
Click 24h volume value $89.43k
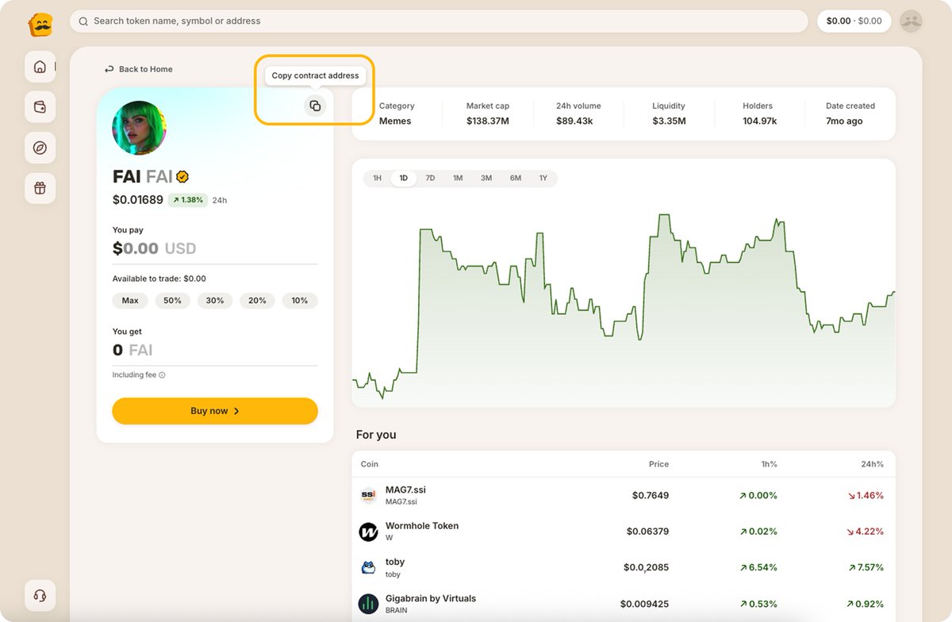[x=574, y=121]
